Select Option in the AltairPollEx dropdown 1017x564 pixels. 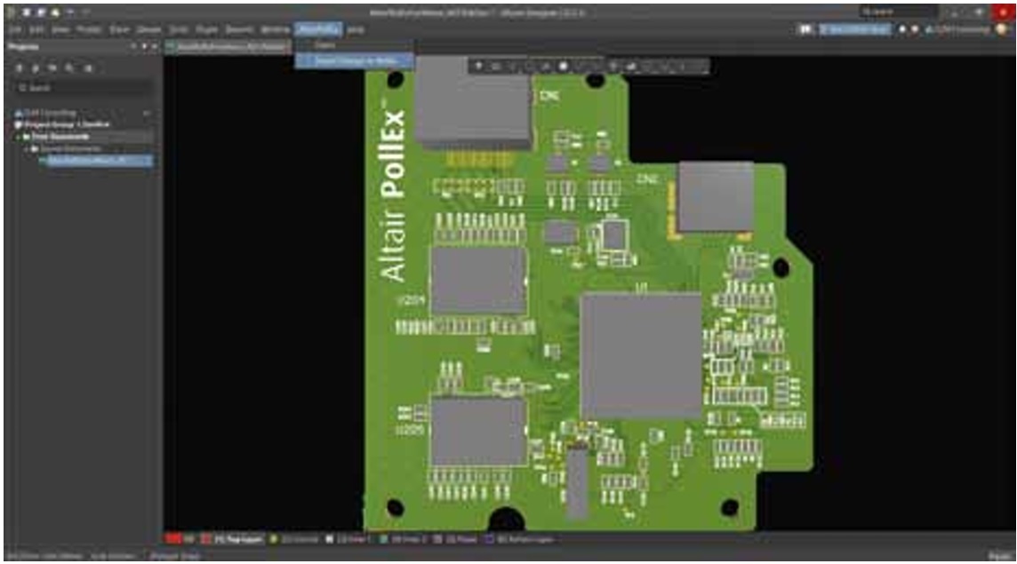(325, 45)
